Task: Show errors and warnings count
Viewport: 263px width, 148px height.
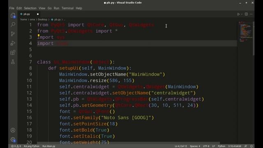Action: tap(16, 146)
